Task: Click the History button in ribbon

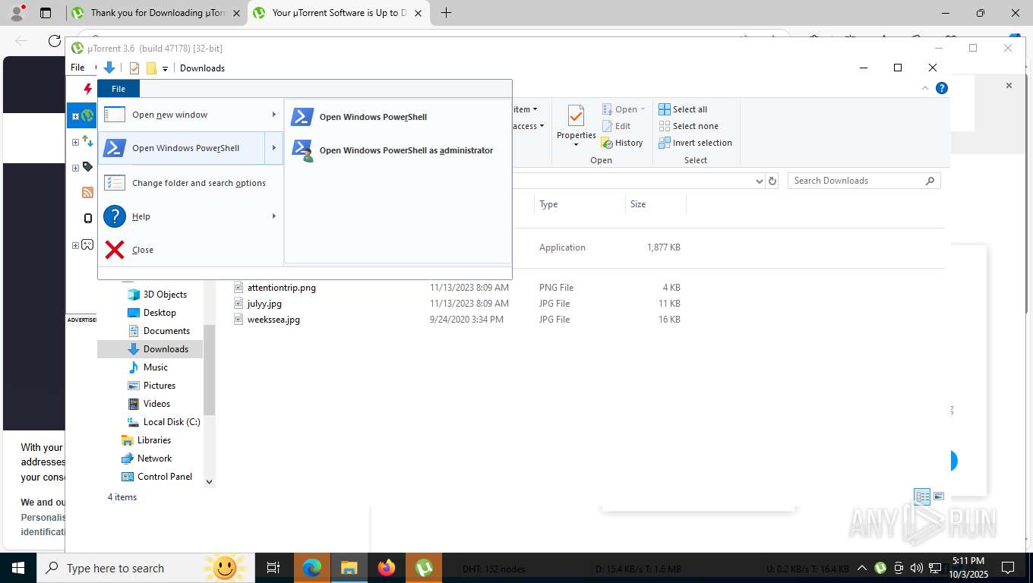Action: tap(622, 143)
